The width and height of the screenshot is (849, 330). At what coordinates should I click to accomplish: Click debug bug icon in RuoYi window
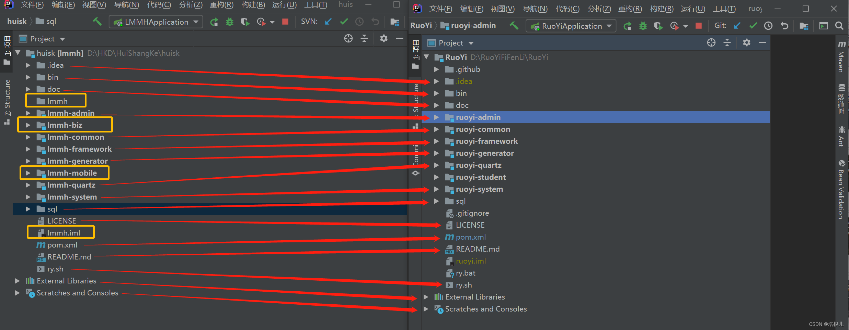(643, 26)
